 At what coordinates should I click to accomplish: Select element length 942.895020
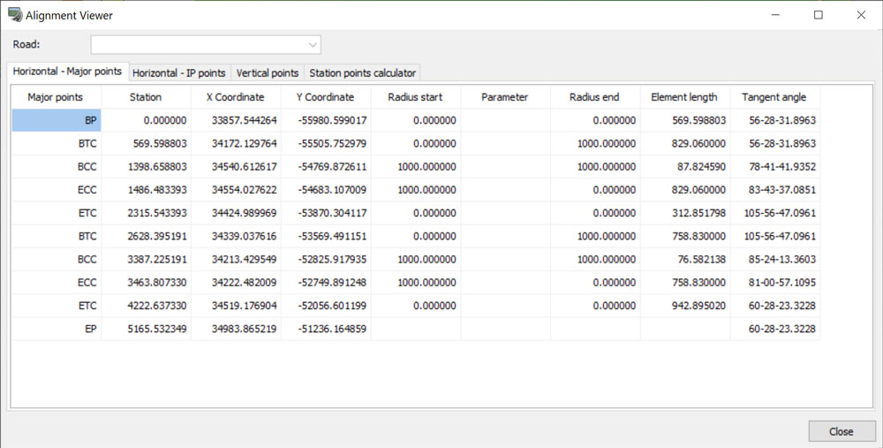click(685, 306)
